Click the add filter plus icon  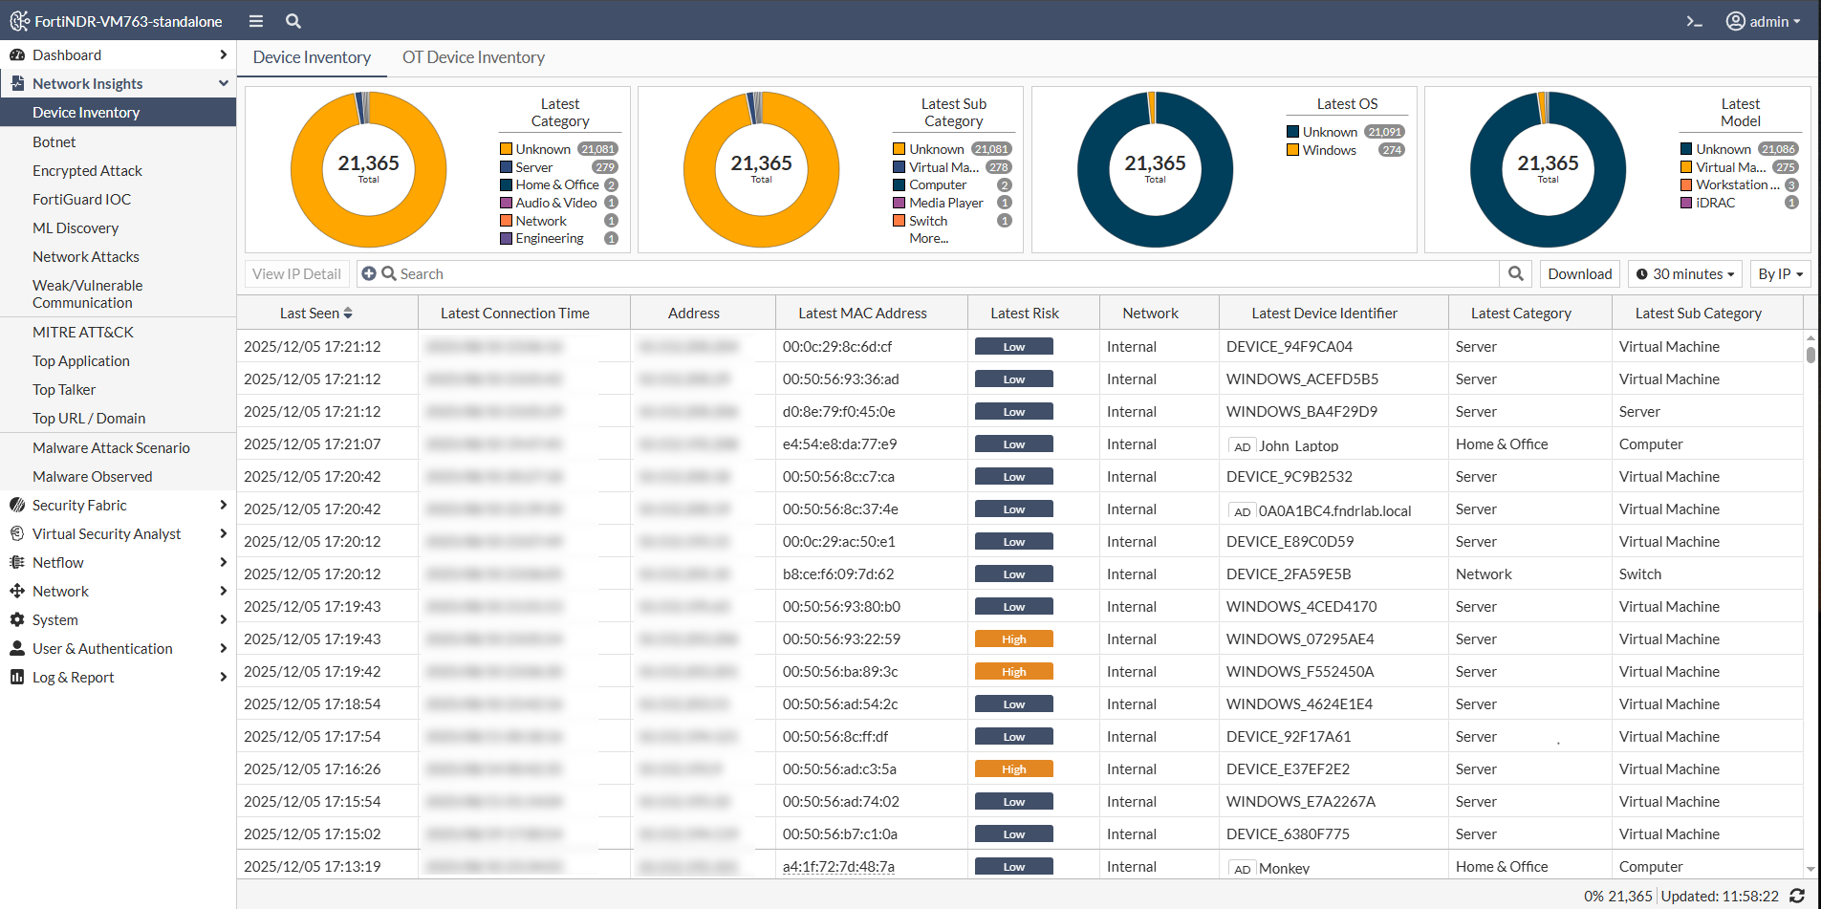[x=369, y=273]
